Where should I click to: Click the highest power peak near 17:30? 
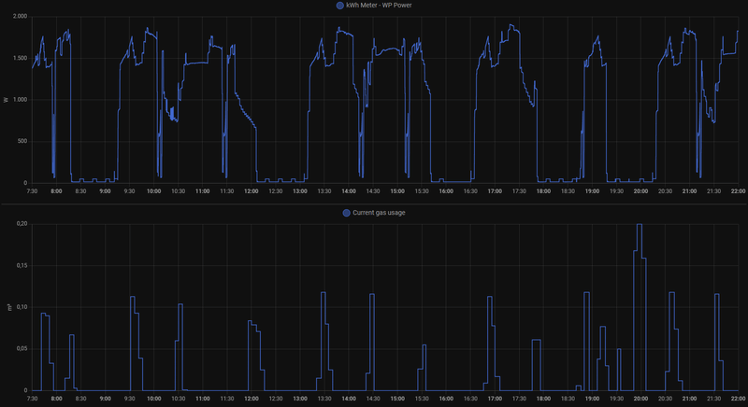(511, 25)
